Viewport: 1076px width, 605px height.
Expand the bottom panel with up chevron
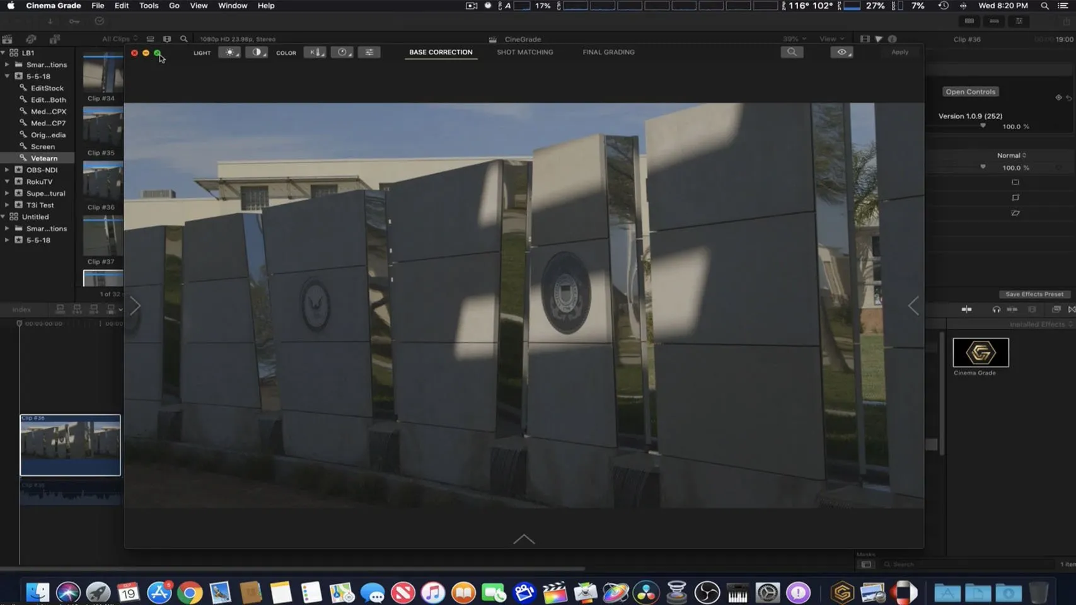pyautogui.click(x=524, y=539)
